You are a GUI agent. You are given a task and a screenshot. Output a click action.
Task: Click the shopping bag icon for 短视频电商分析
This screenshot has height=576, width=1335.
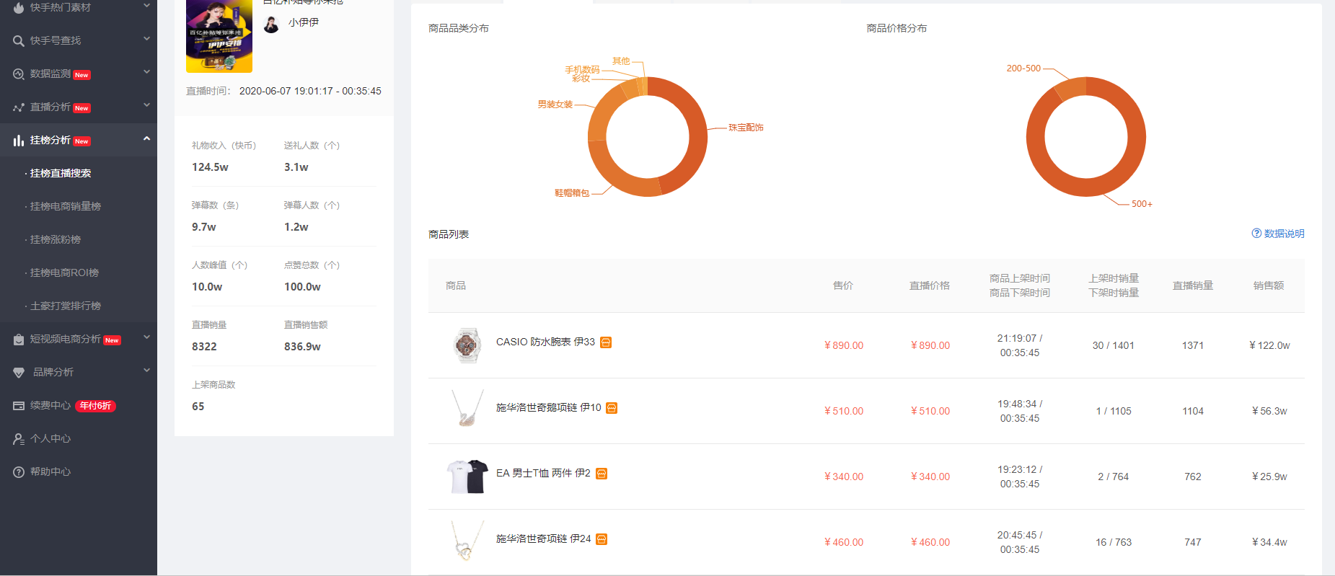click(x=19, y=340)
